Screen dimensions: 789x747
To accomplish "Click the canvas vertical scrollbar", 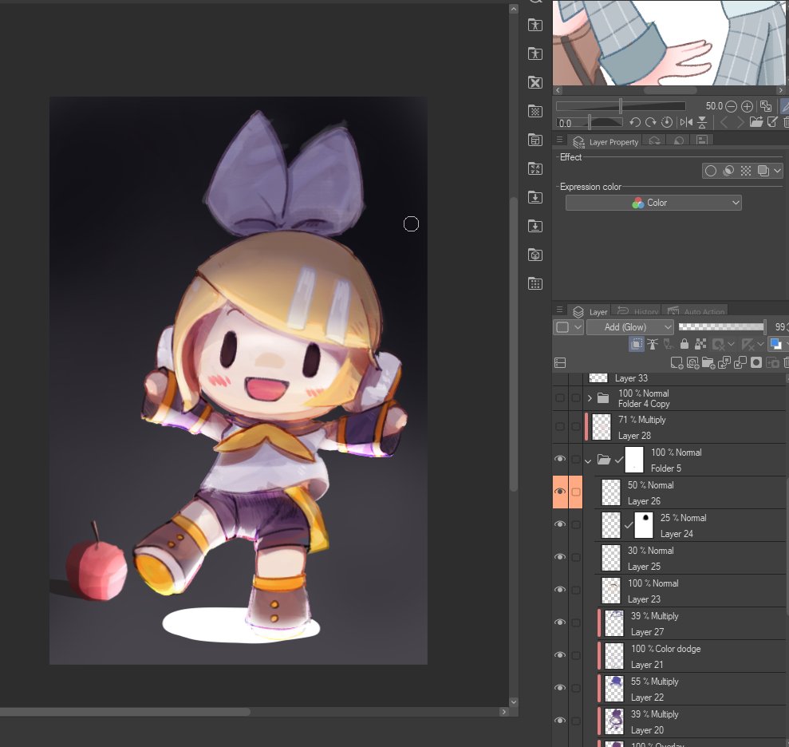I will [x=513, y=344].
